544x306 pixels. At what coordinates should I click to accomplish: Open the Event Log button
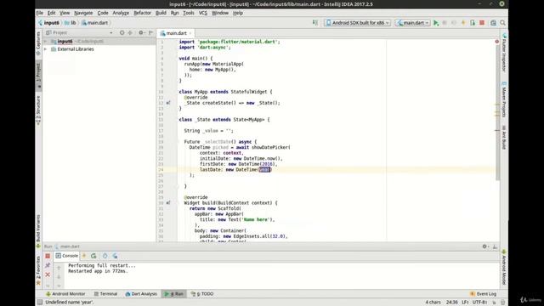click(x=483, y=294)
